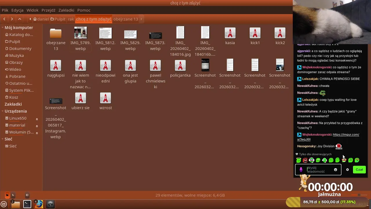371x209 pixels.
Task: Select the nieodpowiedni file icon
Action: [106, 66]
